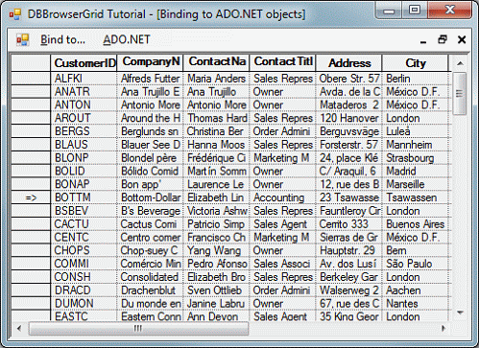Screen dimensions: 479x348
Task: Select the CACTU customer ID cell
Action: pos(84,224)
